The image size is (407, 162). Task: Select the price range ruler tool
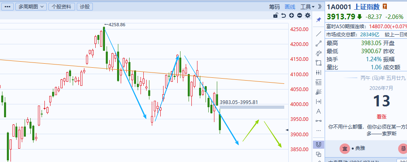[319, 121]
